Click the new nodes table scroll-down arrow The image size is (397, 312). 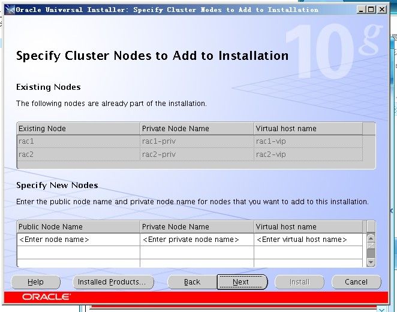[371, 262]
